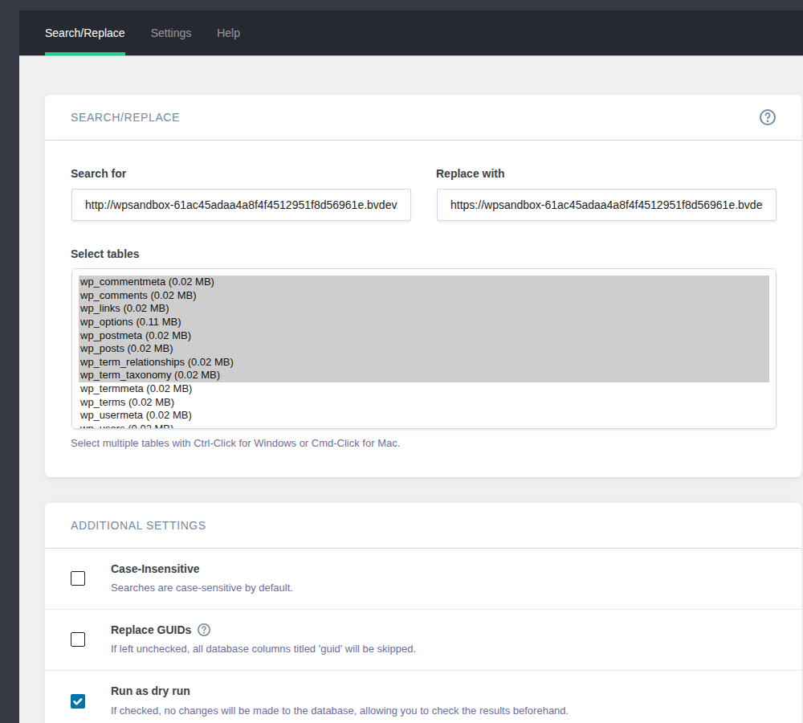Select wp_termmeta (0.02 MB) table
Screen dimensions: 803x723
tap(424, 388)
